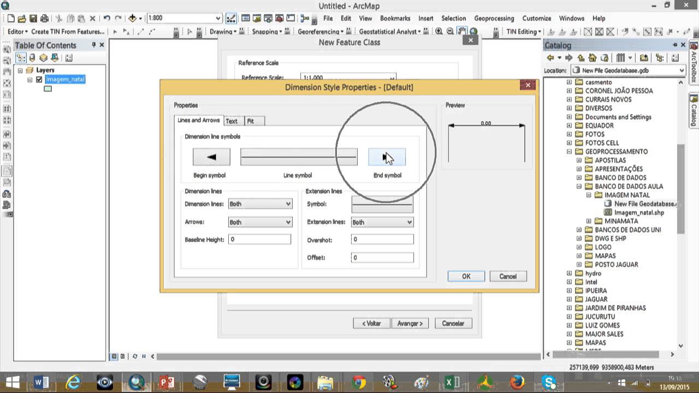Viewport: 699px width, 393px height.
Task: Go back in the Catalog window
Action: [550, 57]
